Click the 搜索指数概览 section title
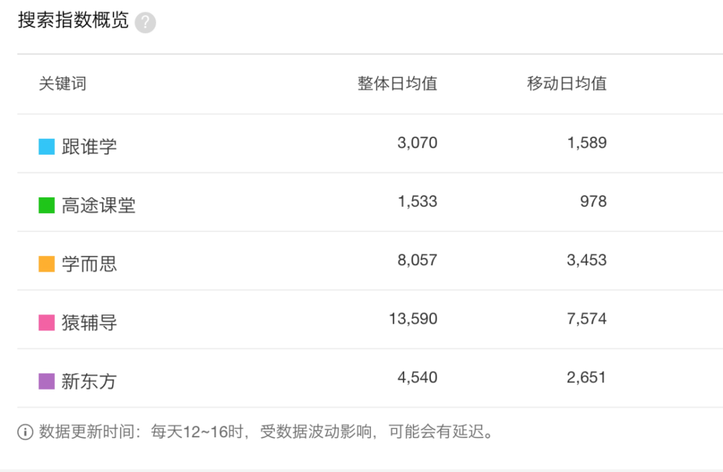 pos(73,20)
